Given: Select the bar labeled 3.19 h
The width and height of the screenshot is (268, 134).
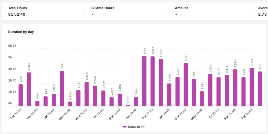Looking at the screenshot, I should pos(178,92).
